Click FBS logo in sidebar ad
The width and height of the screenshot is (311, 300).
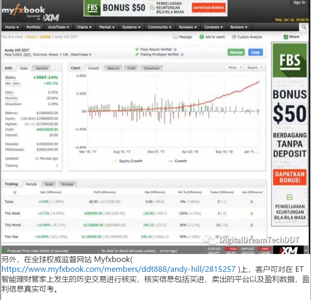coord(290,60)
